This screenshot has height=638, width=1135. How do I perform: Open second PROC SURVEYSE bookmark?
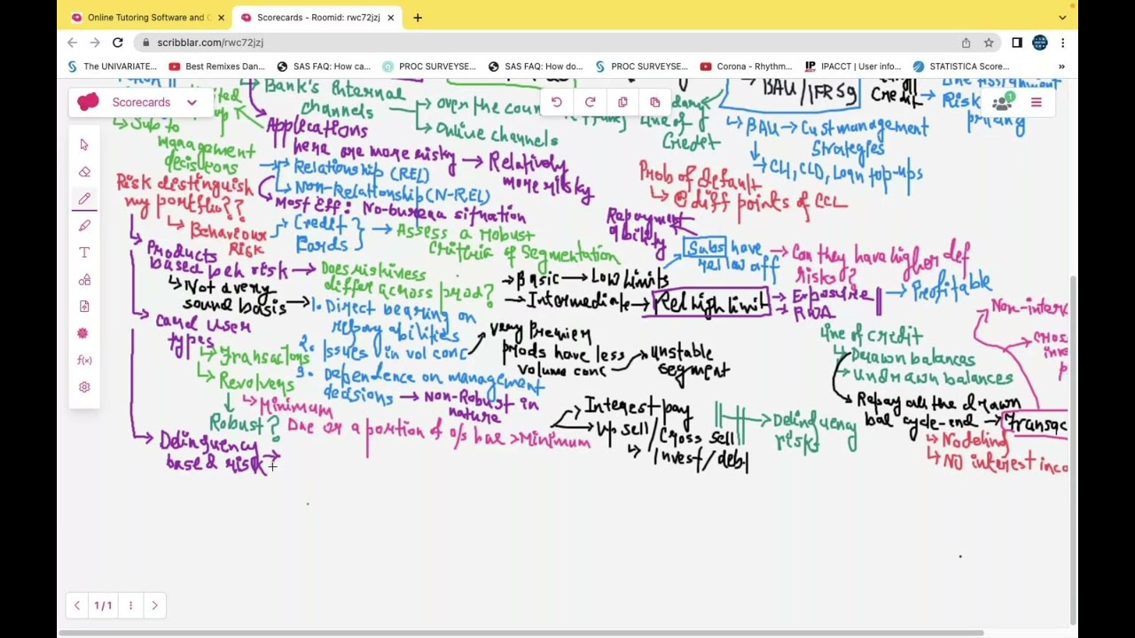[x=641, y=66]
